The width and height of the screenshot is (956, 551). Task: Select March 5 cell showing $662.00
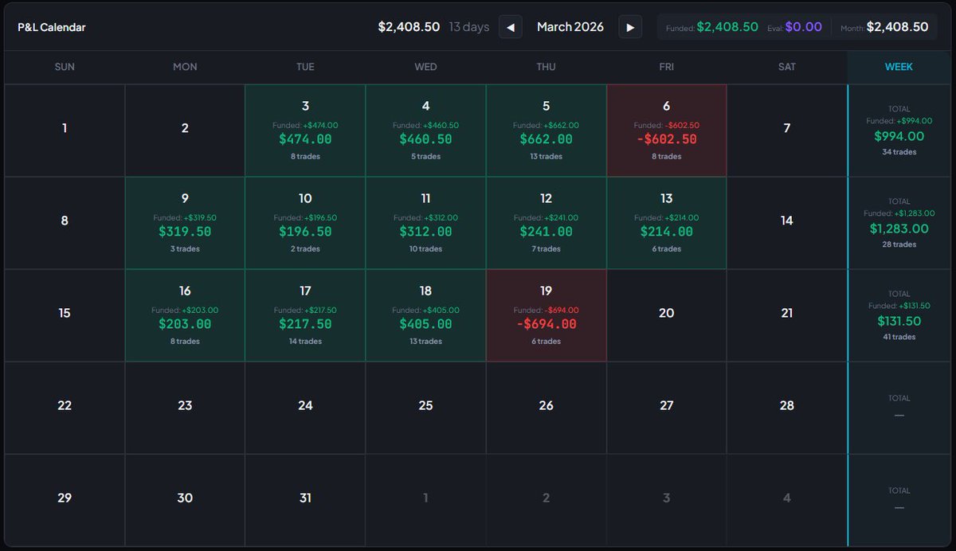546,131
